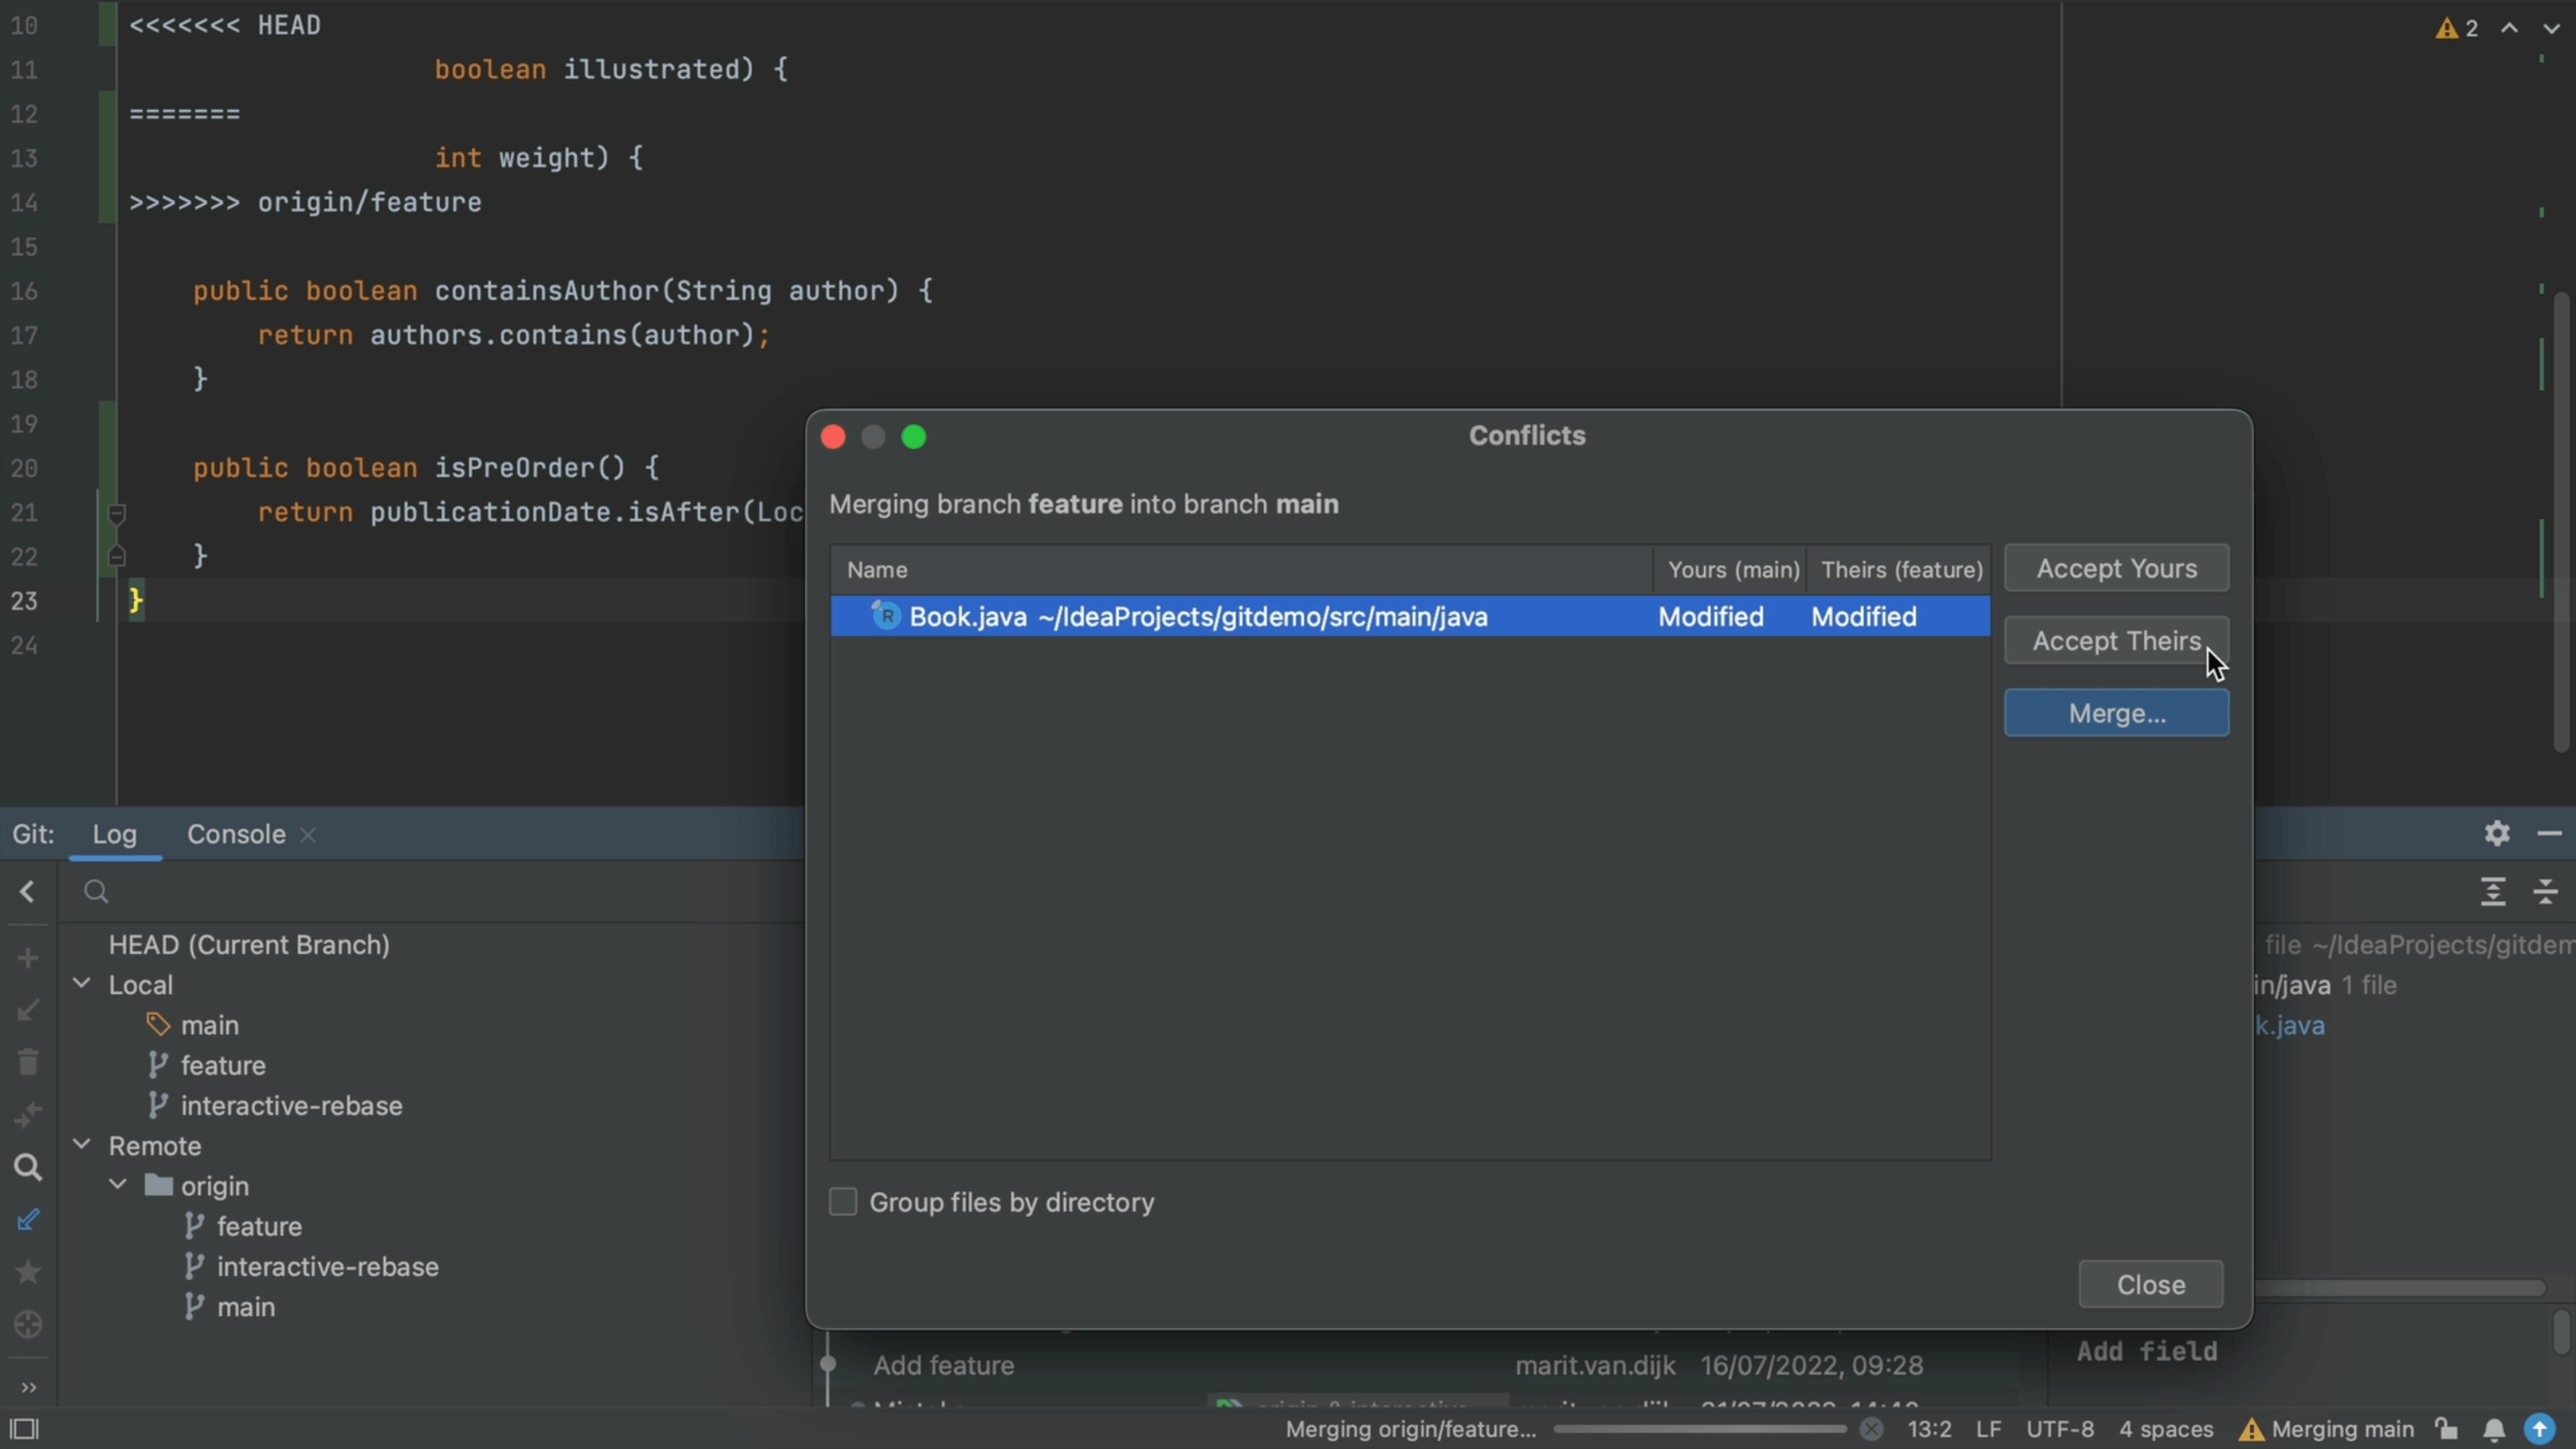Minimize the Git tool window with dash icon
This screenshot has height=1449, width=2576.
[2549, 833]
